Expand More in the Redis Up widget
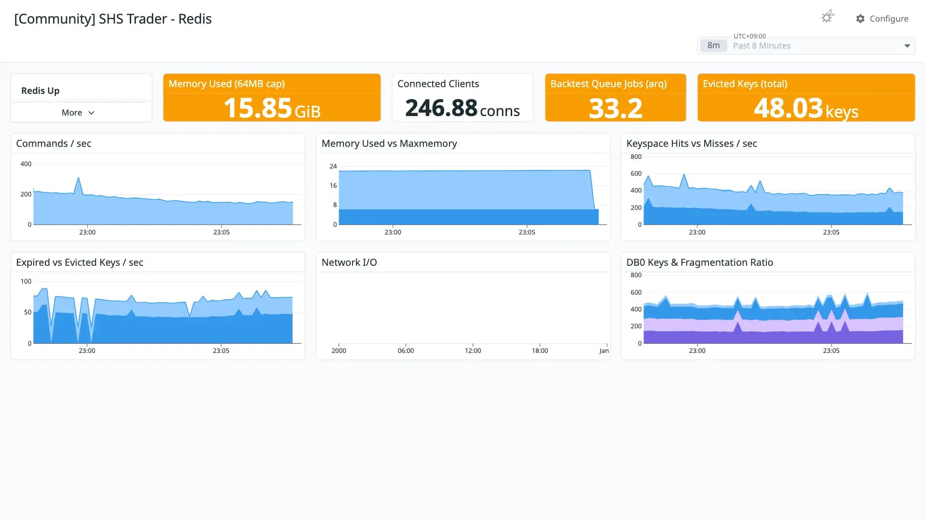This screenshot has height=520, width=926. tap(78, 113)
